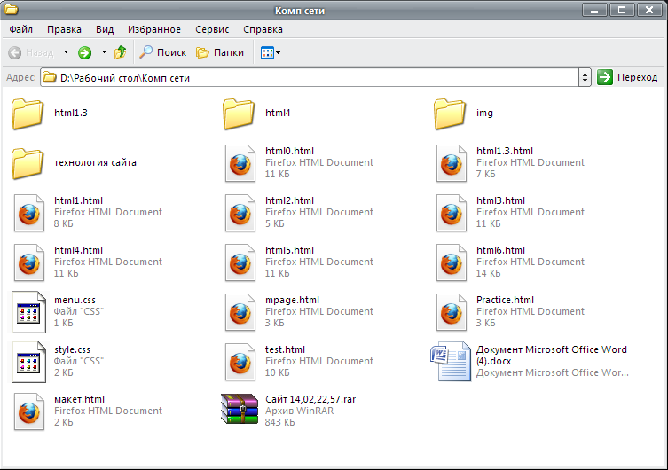
Task: Open the html1.3 folder icon
Action: (x=28, y=114)
